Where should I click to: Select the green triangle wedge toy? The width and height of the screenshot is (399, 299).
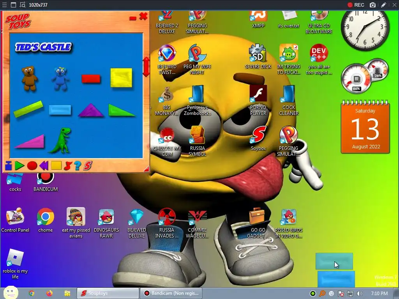point(122,110)
